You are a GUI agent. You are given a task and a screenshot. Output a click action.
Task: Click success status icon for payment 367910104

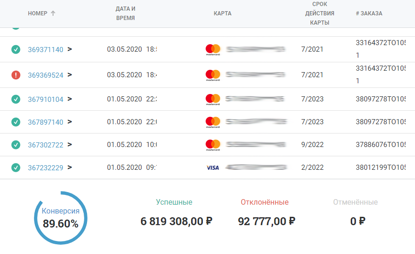pyautogui.click(x=16, y=99)
